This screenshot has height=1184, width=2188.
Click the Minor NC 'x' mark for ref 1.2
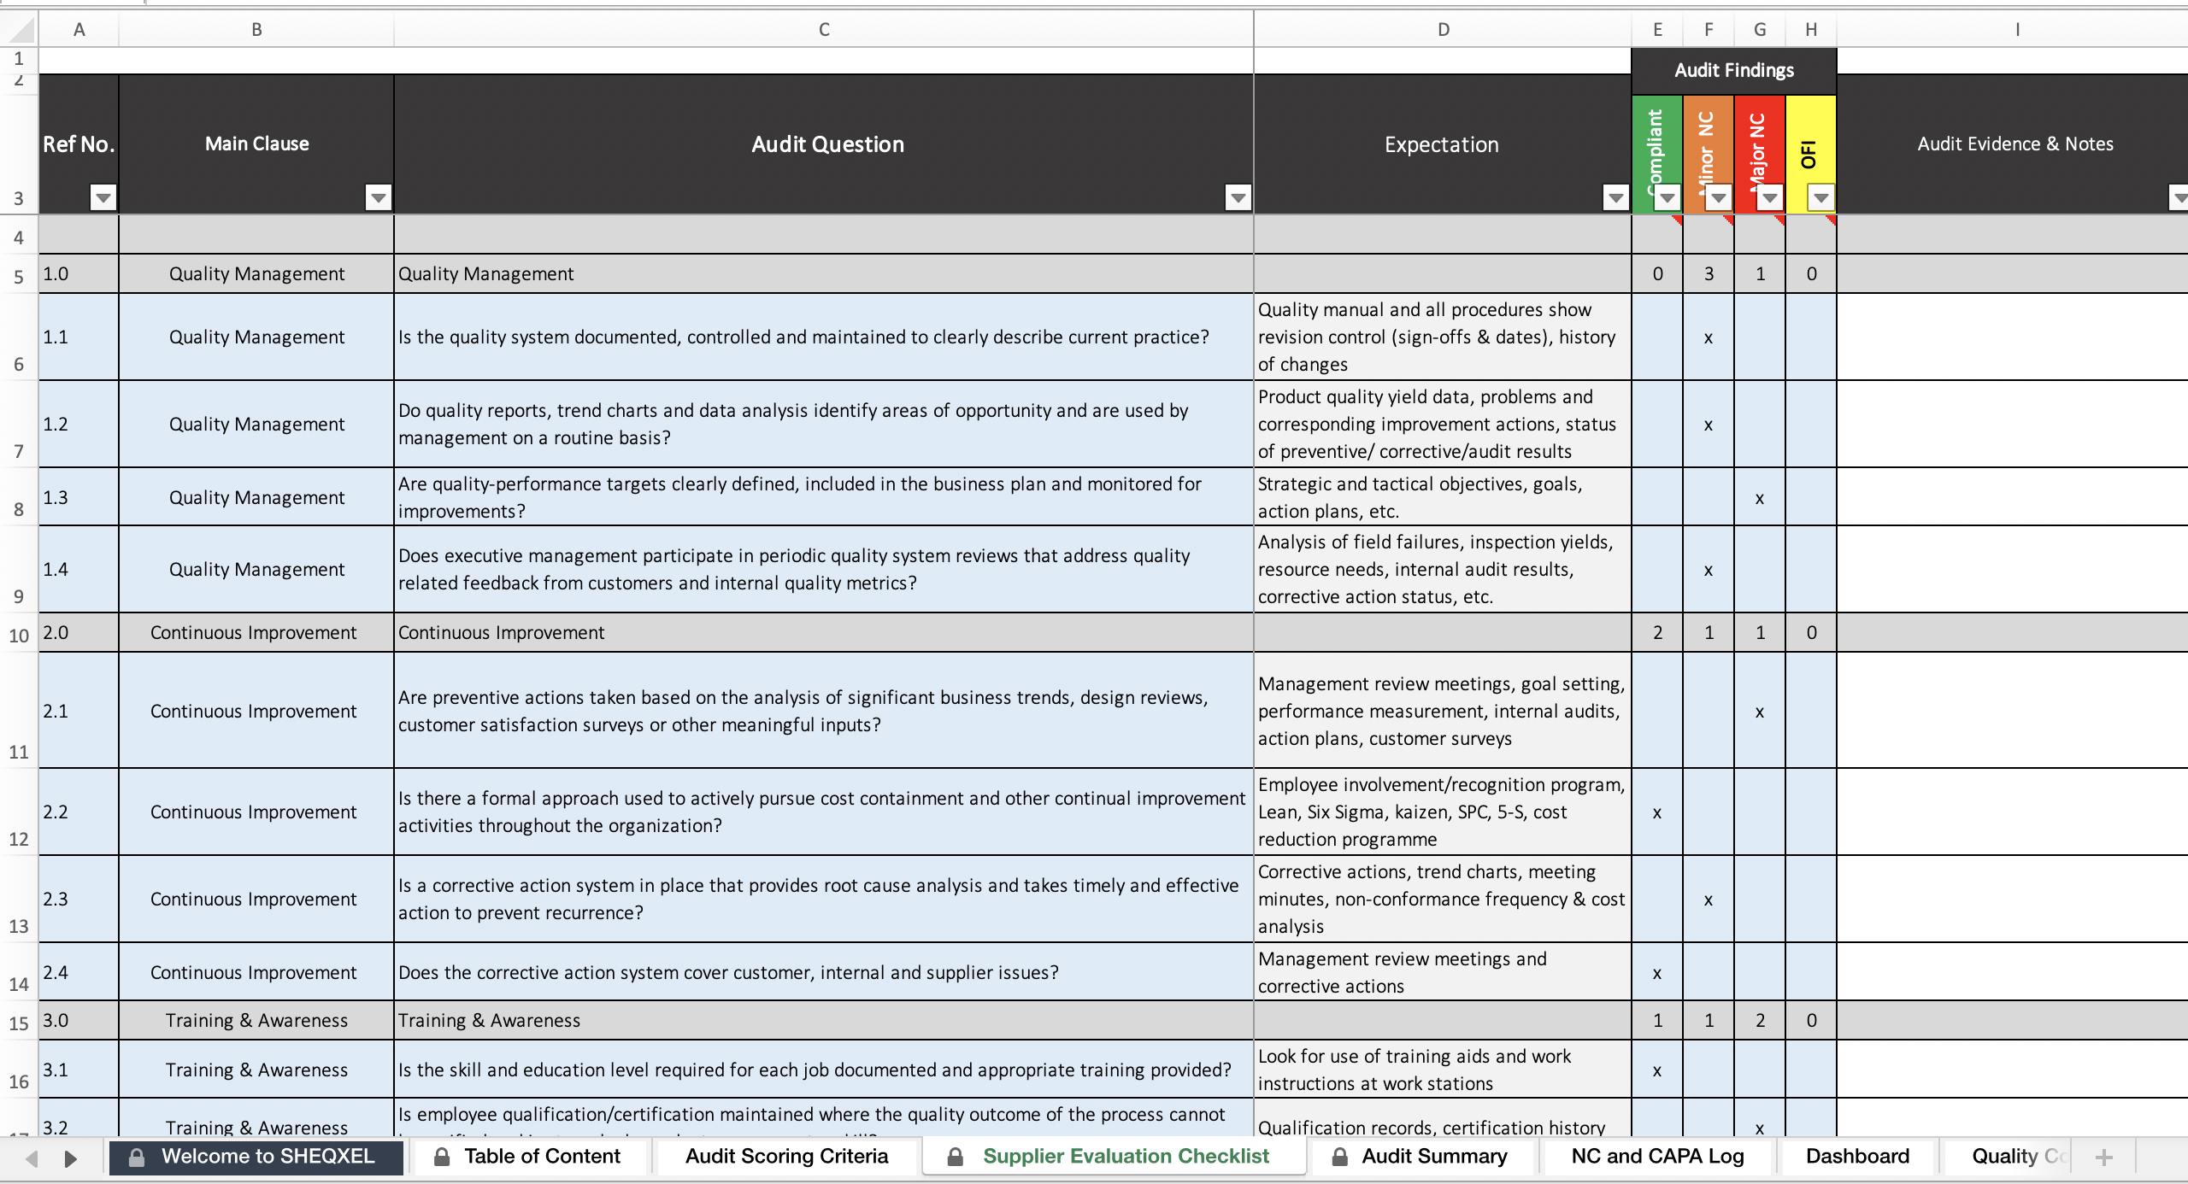pyautogui.click(x=1709, y=425)
